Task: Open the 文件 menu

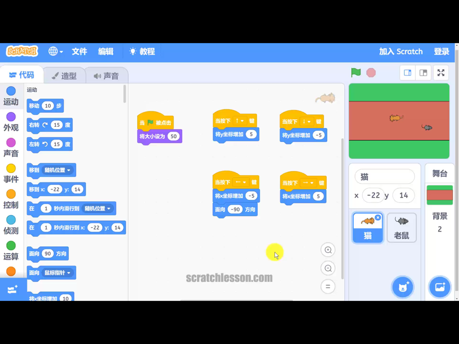Action: (x=79, y=51)
